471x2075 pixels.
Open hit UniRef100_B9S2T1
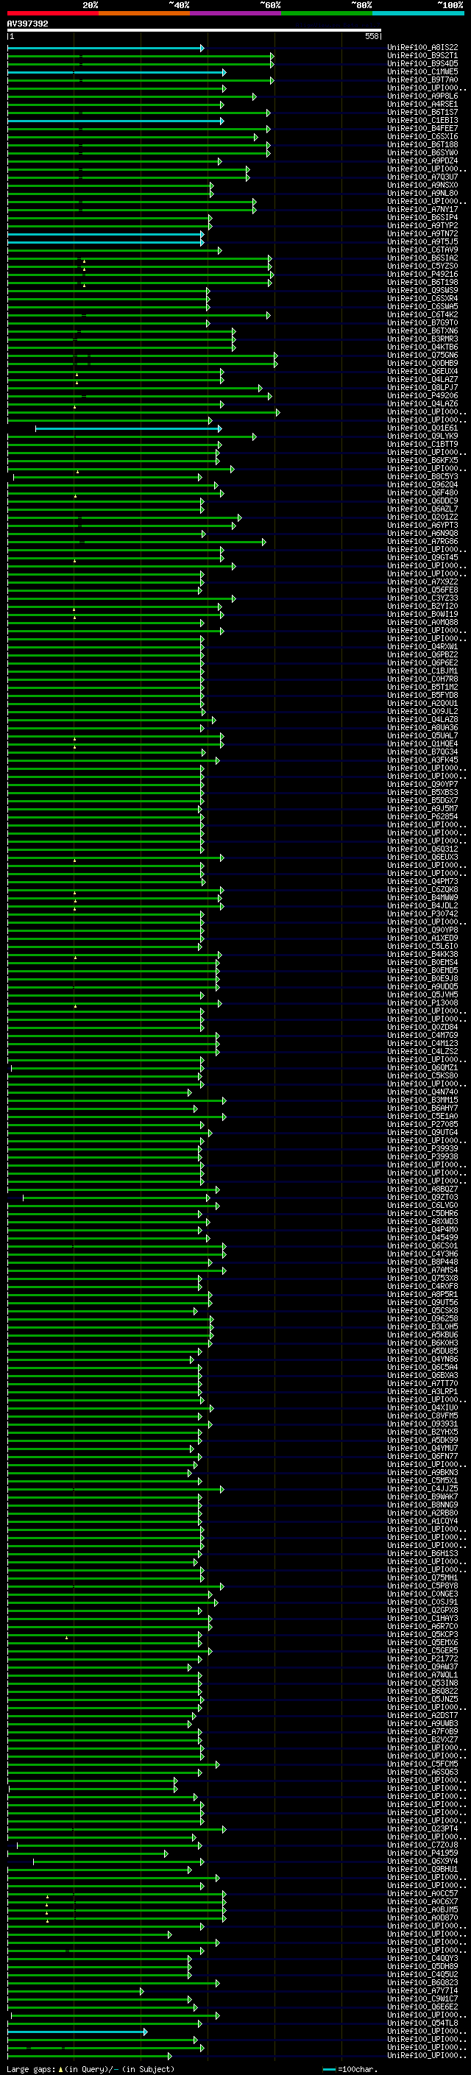(x=422, y=56)
